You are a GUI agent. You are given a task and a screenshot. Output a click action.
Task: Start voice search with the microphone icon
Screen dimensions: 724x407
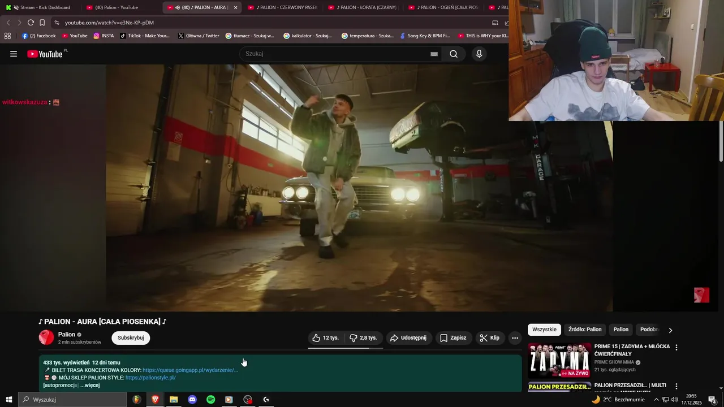tap(479, 54)
